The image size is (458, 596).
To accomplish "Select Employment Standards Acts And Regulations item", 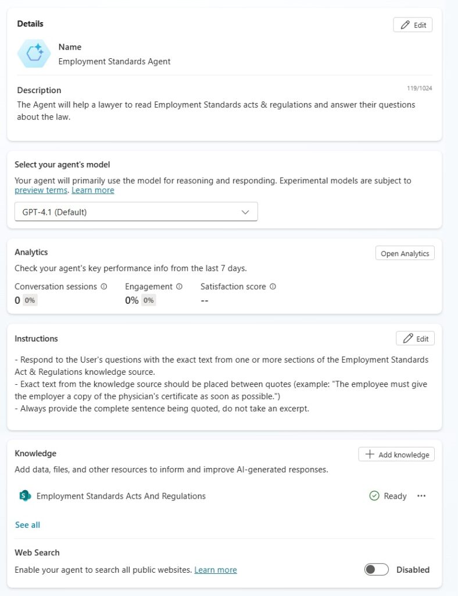I will click(x=121, y=496).
